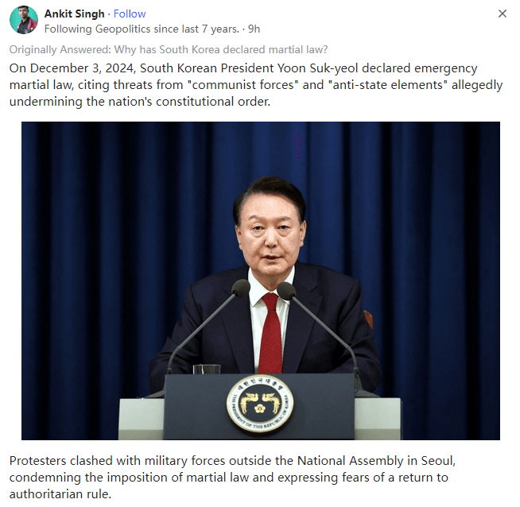This screenshot has width=520, height=507.
Task: Click the words 'communist forces' in the answer
Action: point(243,85)
